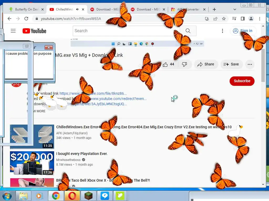Open the Windows Start menu

point(7,196)
